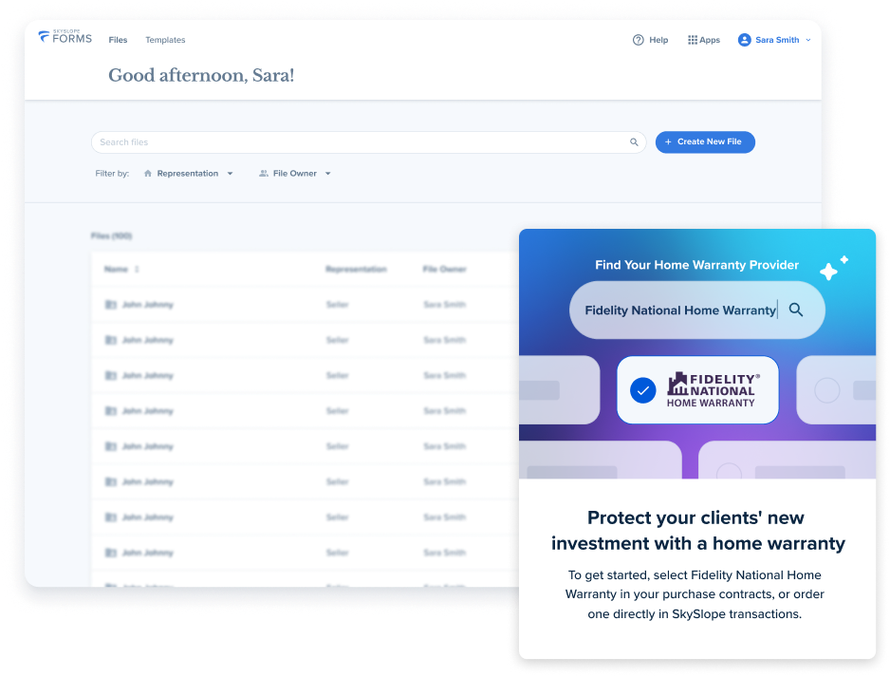Select the radio circle on bottom card

point(729,472)
